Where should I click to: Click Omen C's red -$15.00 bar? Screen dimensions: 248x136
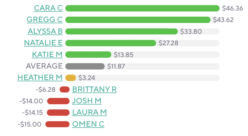click(x=57, y=124)
